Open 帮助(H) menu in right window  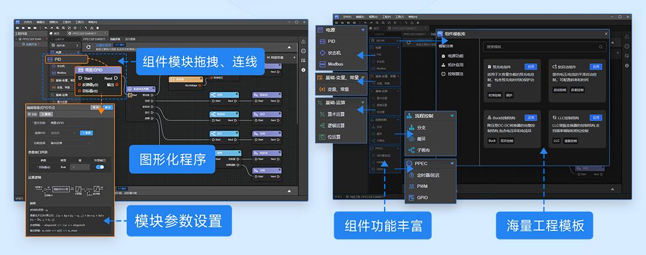tap(412, 17)
